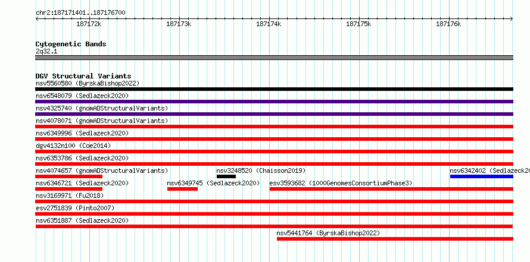This screenshot has height=262, width=530.
Task: Open the nsv5441764 (ByrskaBishop2022) label
Action: [x=328, y=233]
